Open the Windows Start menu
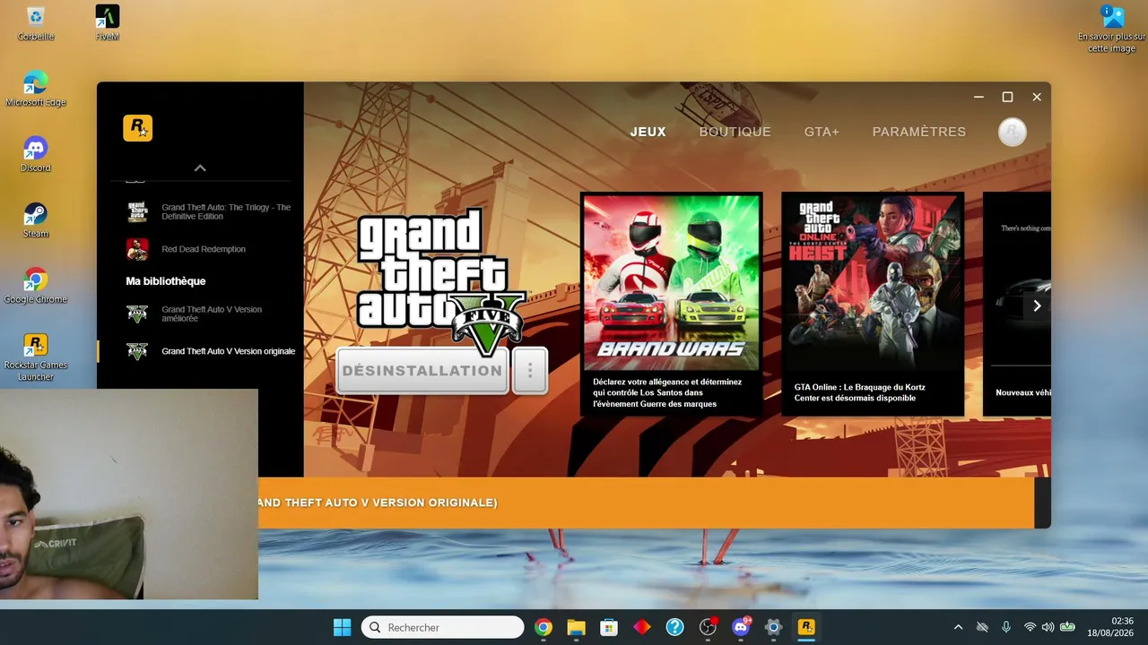The image size is (1148, 645). click(x=342, y=627)
